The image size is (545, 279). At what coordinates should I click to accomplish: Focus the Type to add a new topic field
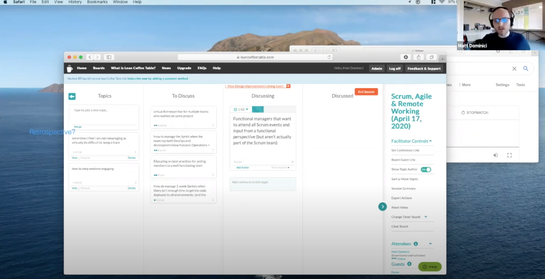pos(104,115)
